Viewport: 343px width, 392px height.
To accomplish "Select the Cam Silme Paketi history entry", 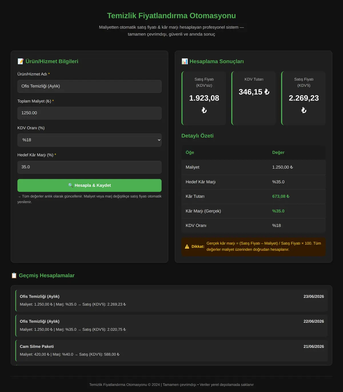I will [x=171, y=351].
